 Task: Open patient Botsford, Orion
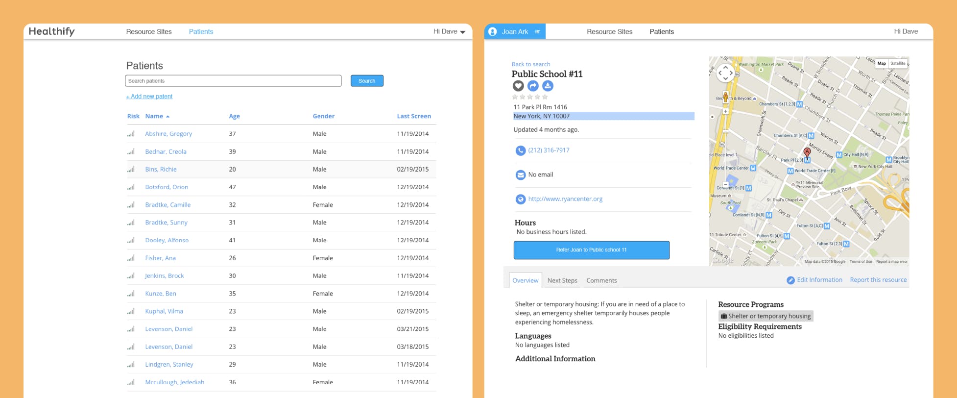167,187
